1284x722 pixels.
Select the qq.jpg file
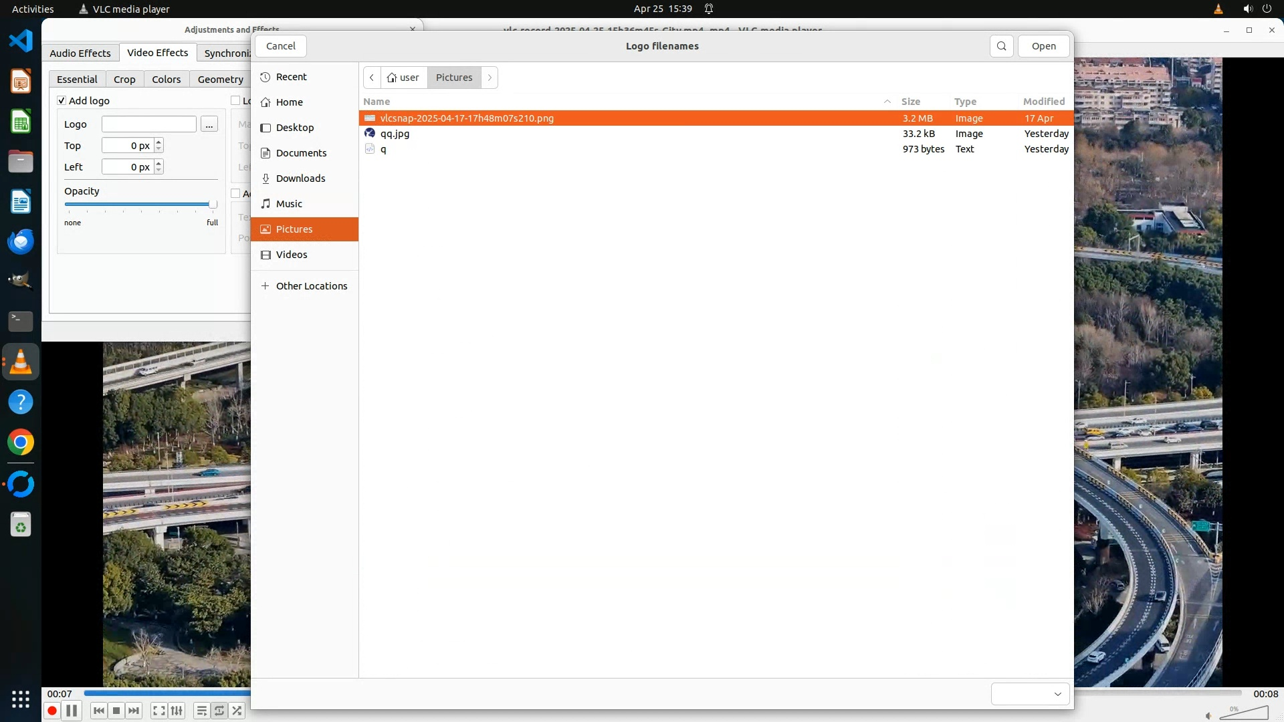pyautogui.click(x=395, y=134)
